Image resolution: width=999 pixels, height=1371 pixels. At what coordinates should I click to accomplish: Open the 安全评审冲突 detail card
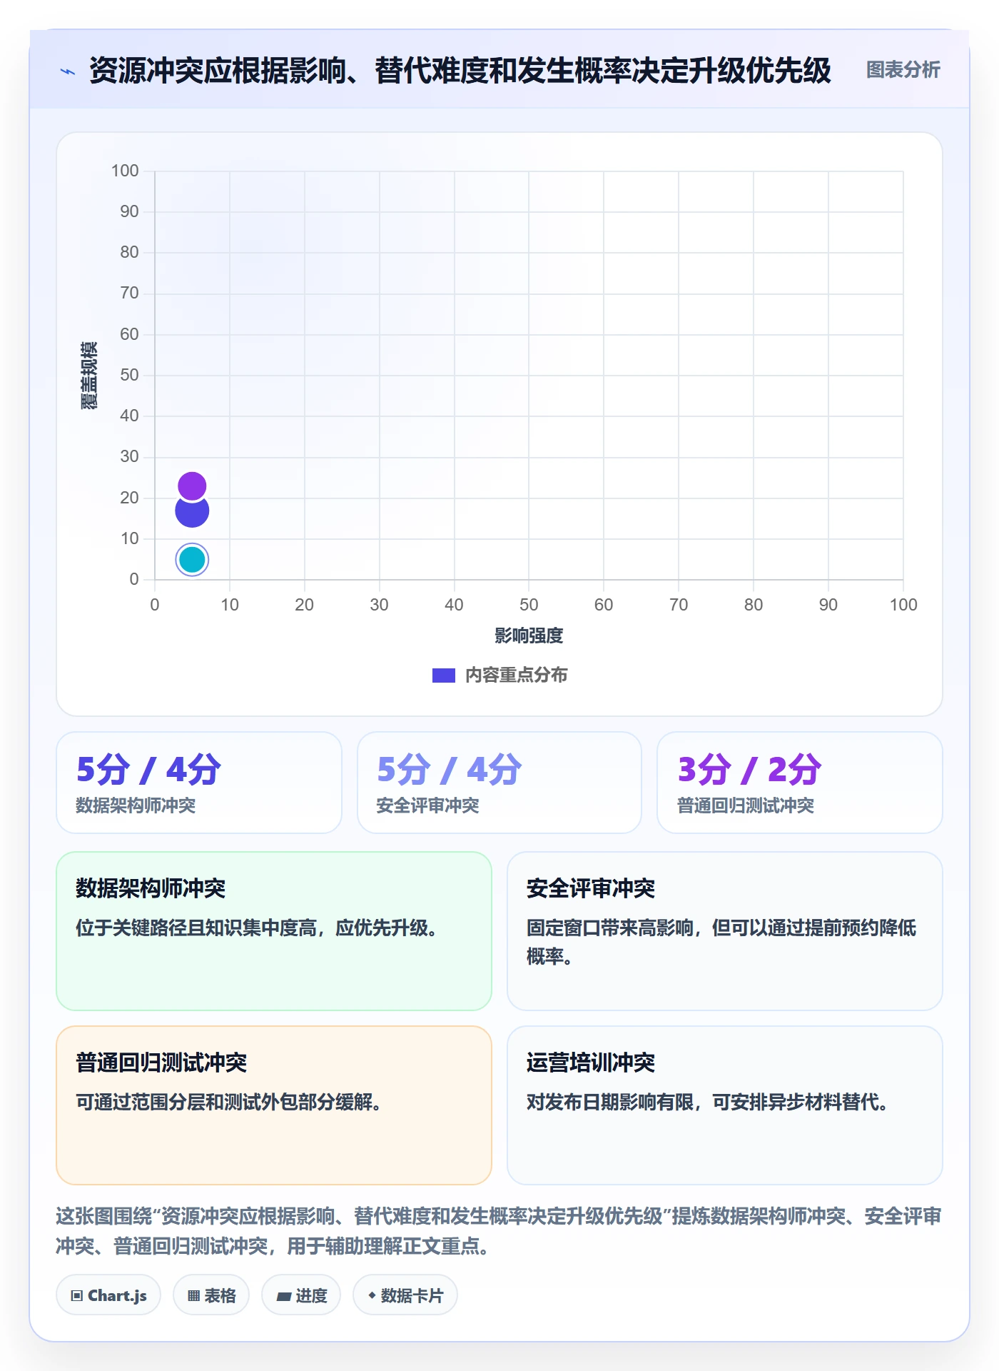tap(725, 931)
